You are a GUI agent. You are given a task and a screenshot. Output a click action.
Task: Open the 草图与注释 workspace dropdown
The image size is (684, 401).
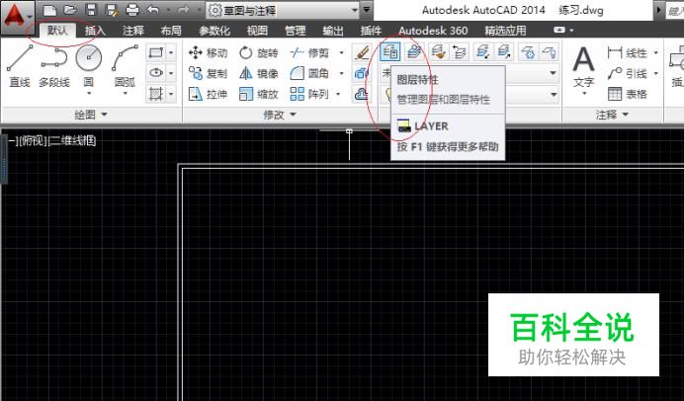click(355, 10)
